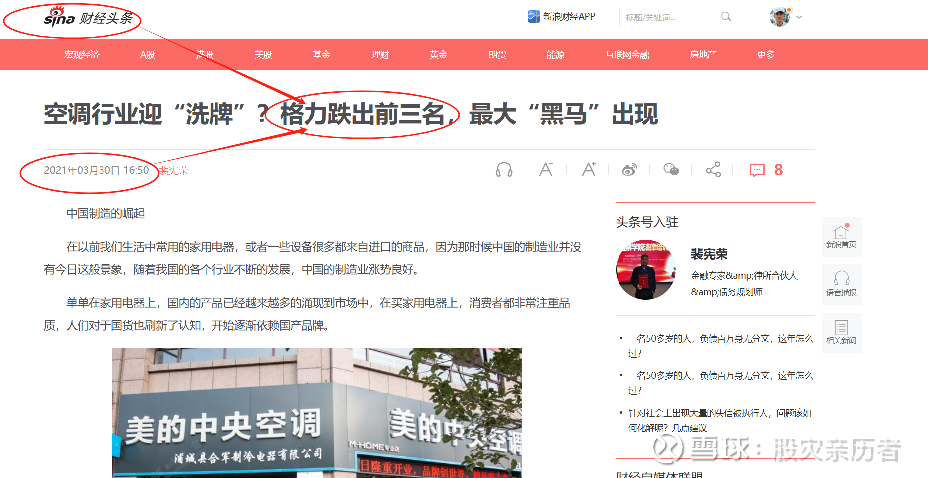Open the user avatar in header
This screenshot has width=928, height=478.
tap(780, 17)
